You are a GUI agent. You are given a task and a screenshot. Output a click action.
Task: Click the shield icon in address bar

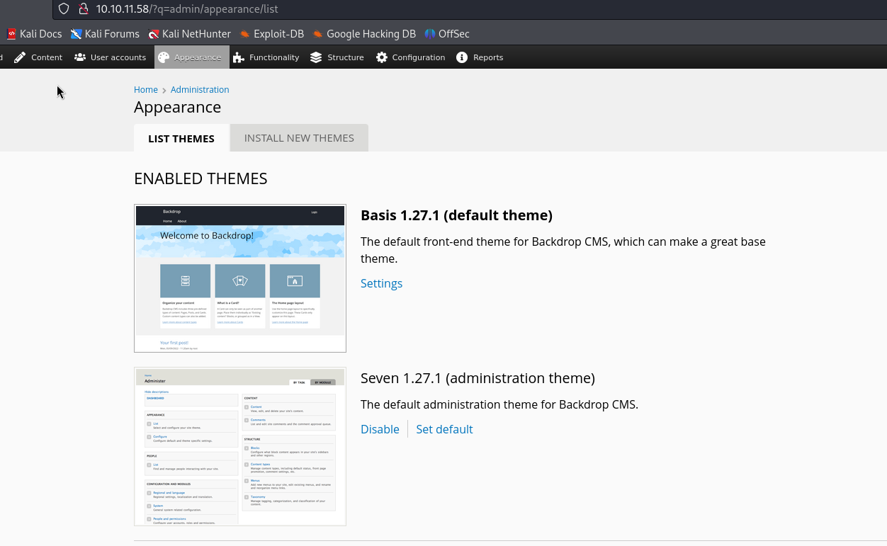tap(64, 9)
